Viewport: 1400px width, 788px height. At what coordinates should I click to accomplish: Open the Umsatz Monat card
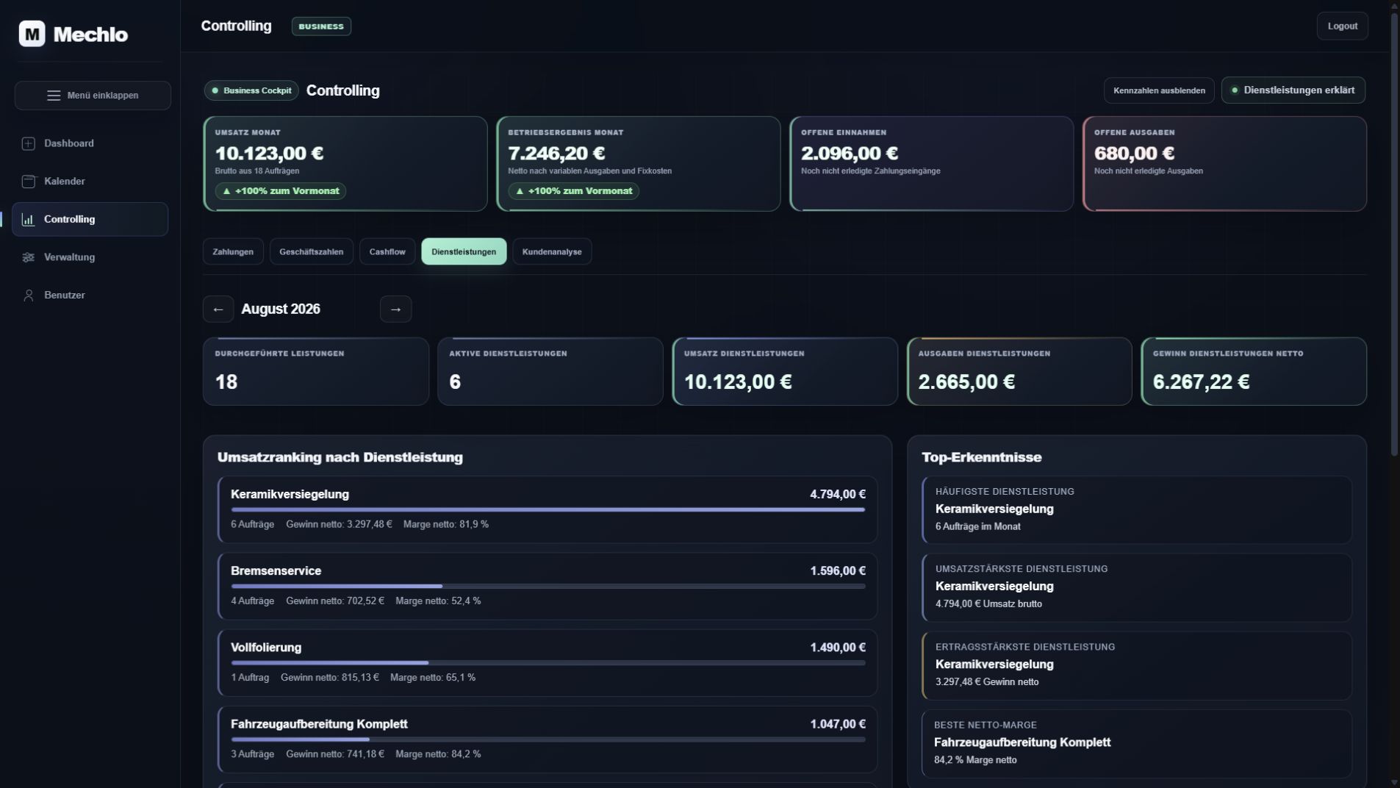click(x=345, y=164)
